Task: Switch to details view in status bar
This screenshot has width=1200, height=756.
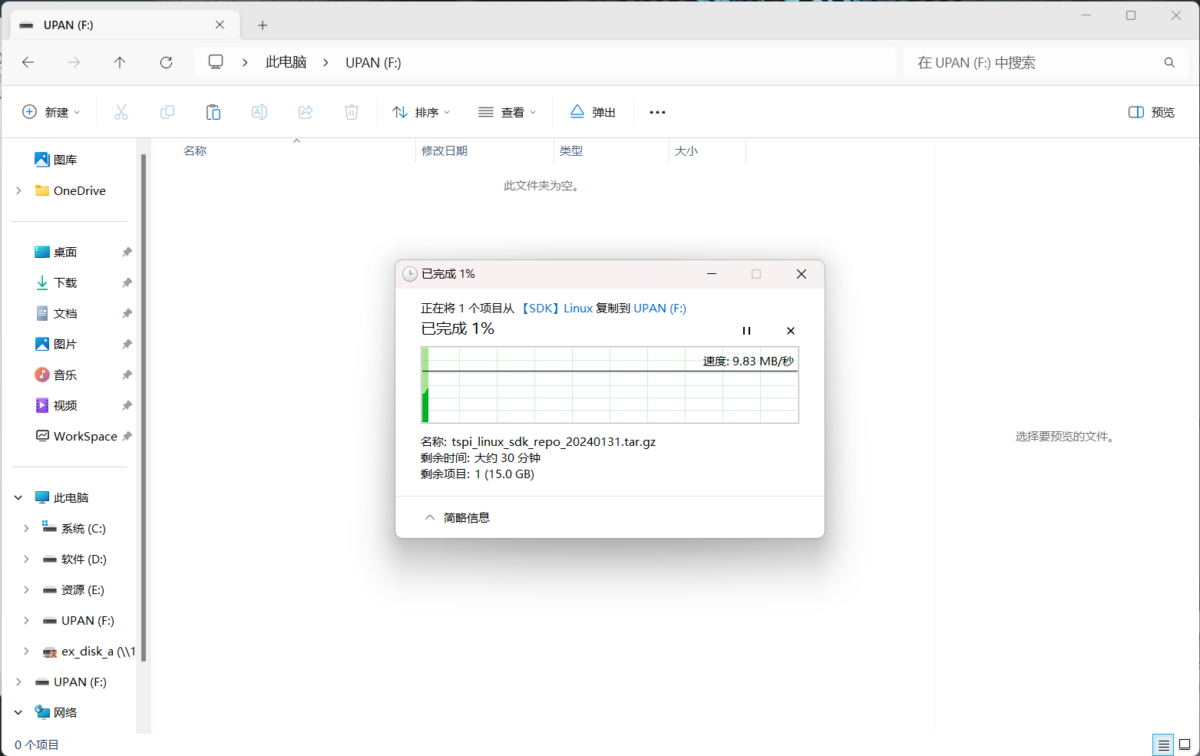Action: (x=1164, y=744)
